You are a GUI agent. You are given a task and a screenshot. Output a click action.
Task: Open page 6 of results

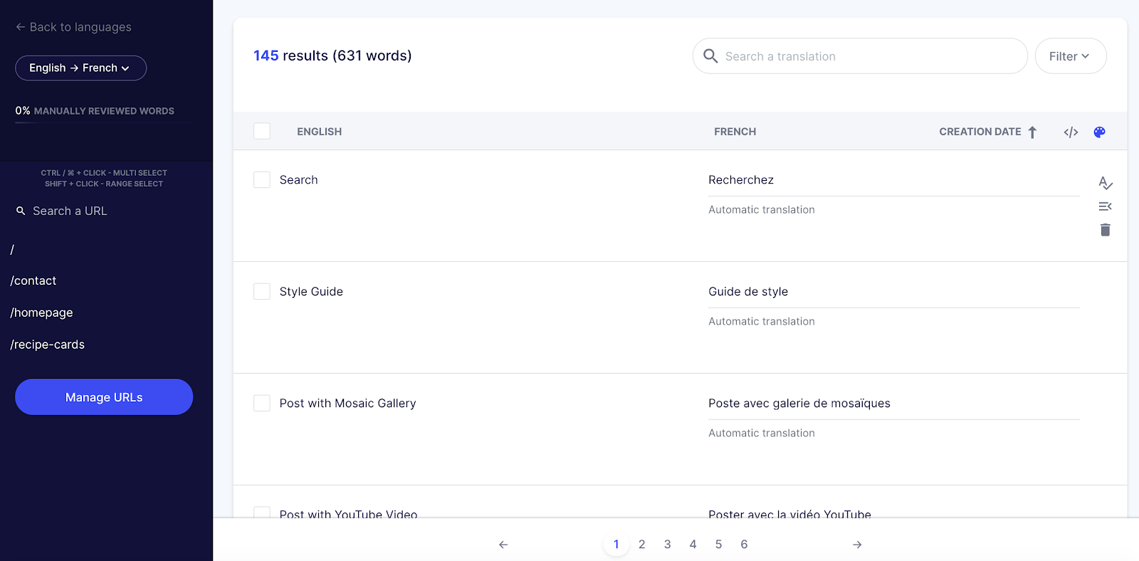[x=744, y=545]
